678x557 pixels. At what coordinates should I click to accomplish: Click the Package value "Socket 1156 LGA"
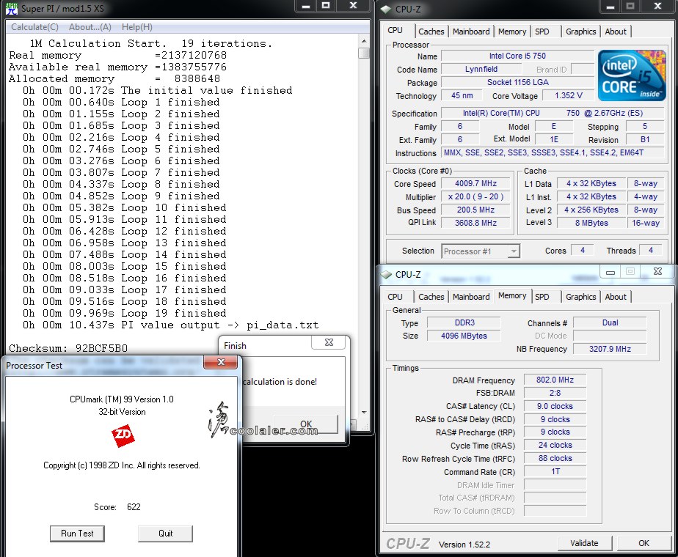(517, 83)
